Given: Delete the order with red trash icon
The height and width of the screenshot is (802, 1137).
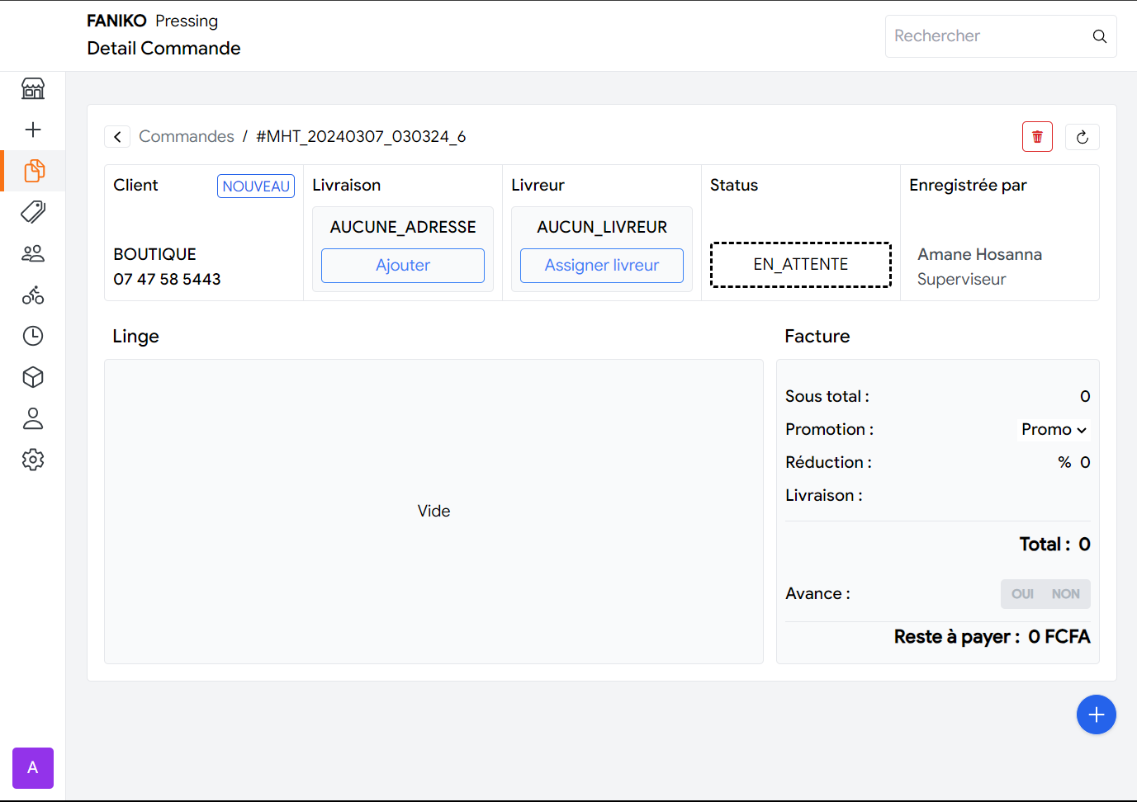Looking at the screenshot, I should click(x=1037, y=137).
